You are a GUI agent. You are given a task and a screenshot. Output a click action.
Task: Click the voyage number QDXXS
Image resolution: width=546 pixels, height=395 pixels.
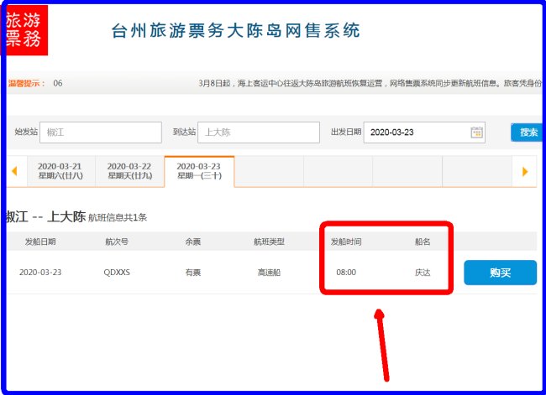point(117,273)
